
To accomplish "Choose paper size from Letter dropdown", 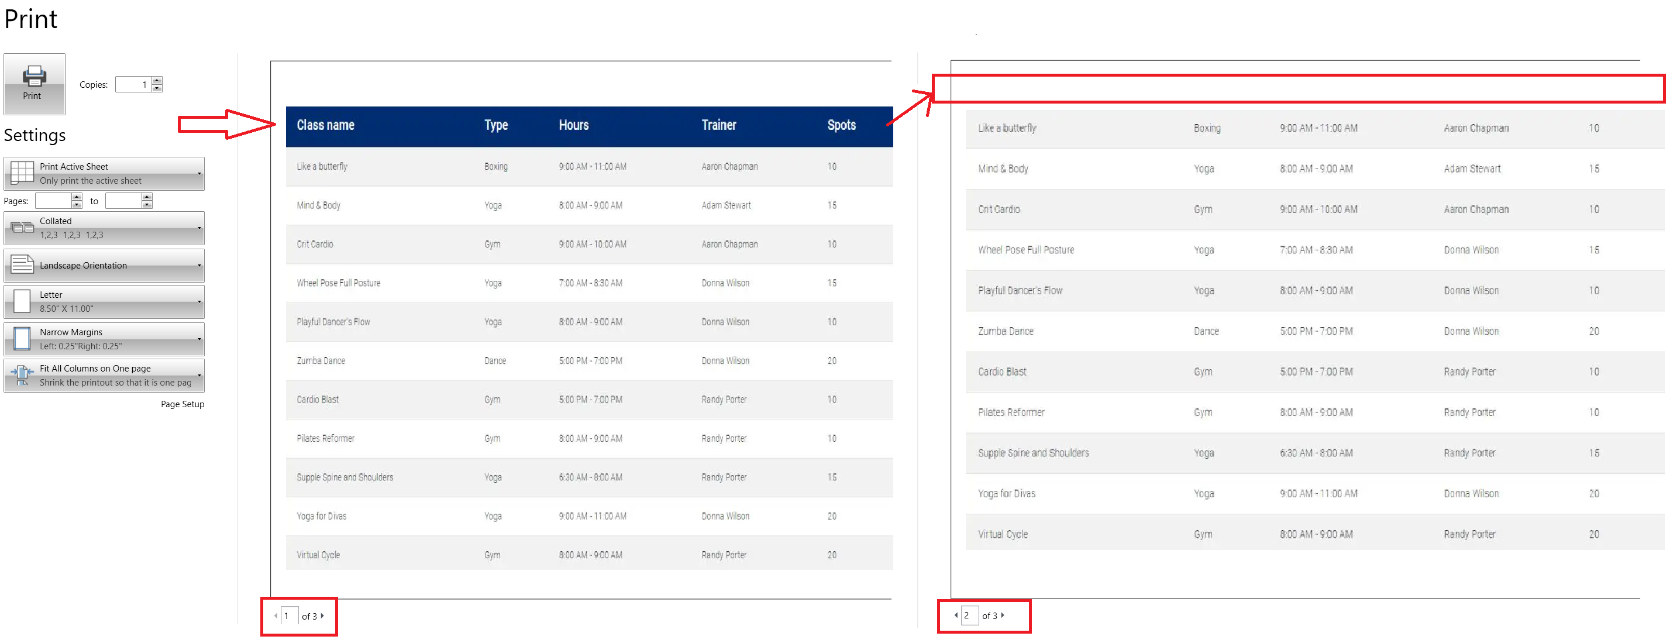I will (x=104, y=302).
